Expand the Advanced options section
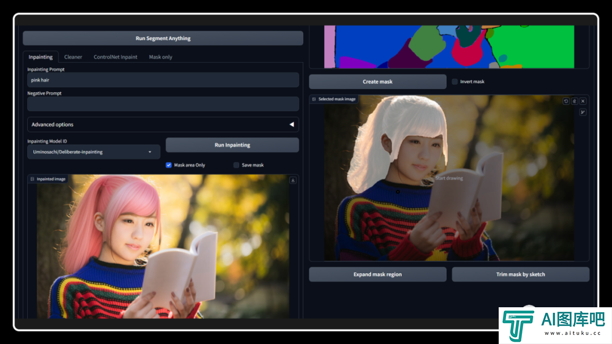Viewport: 612px width, 344px height. (x=163, y=124)
